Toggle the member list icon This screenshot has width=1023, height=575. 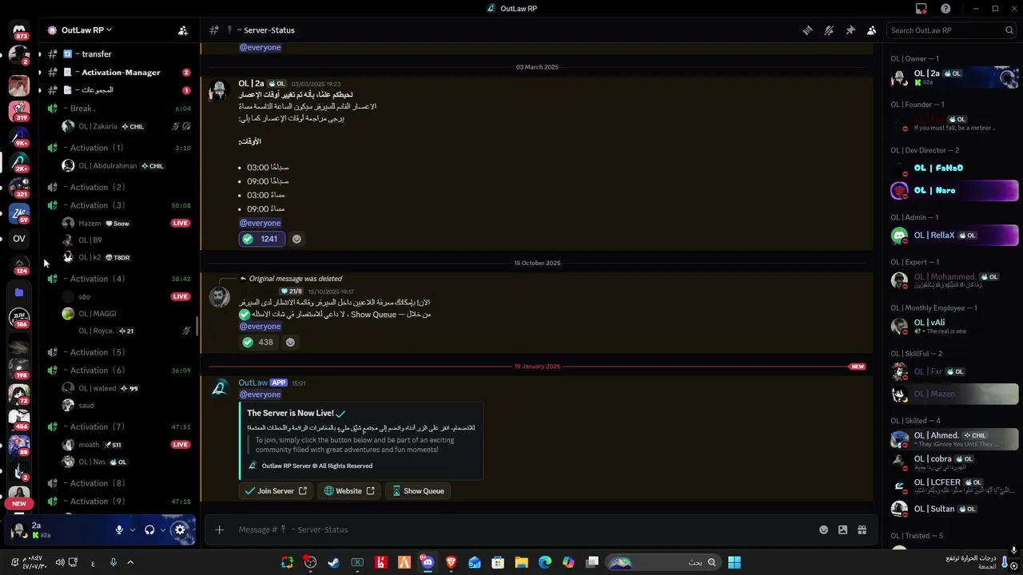872,30
